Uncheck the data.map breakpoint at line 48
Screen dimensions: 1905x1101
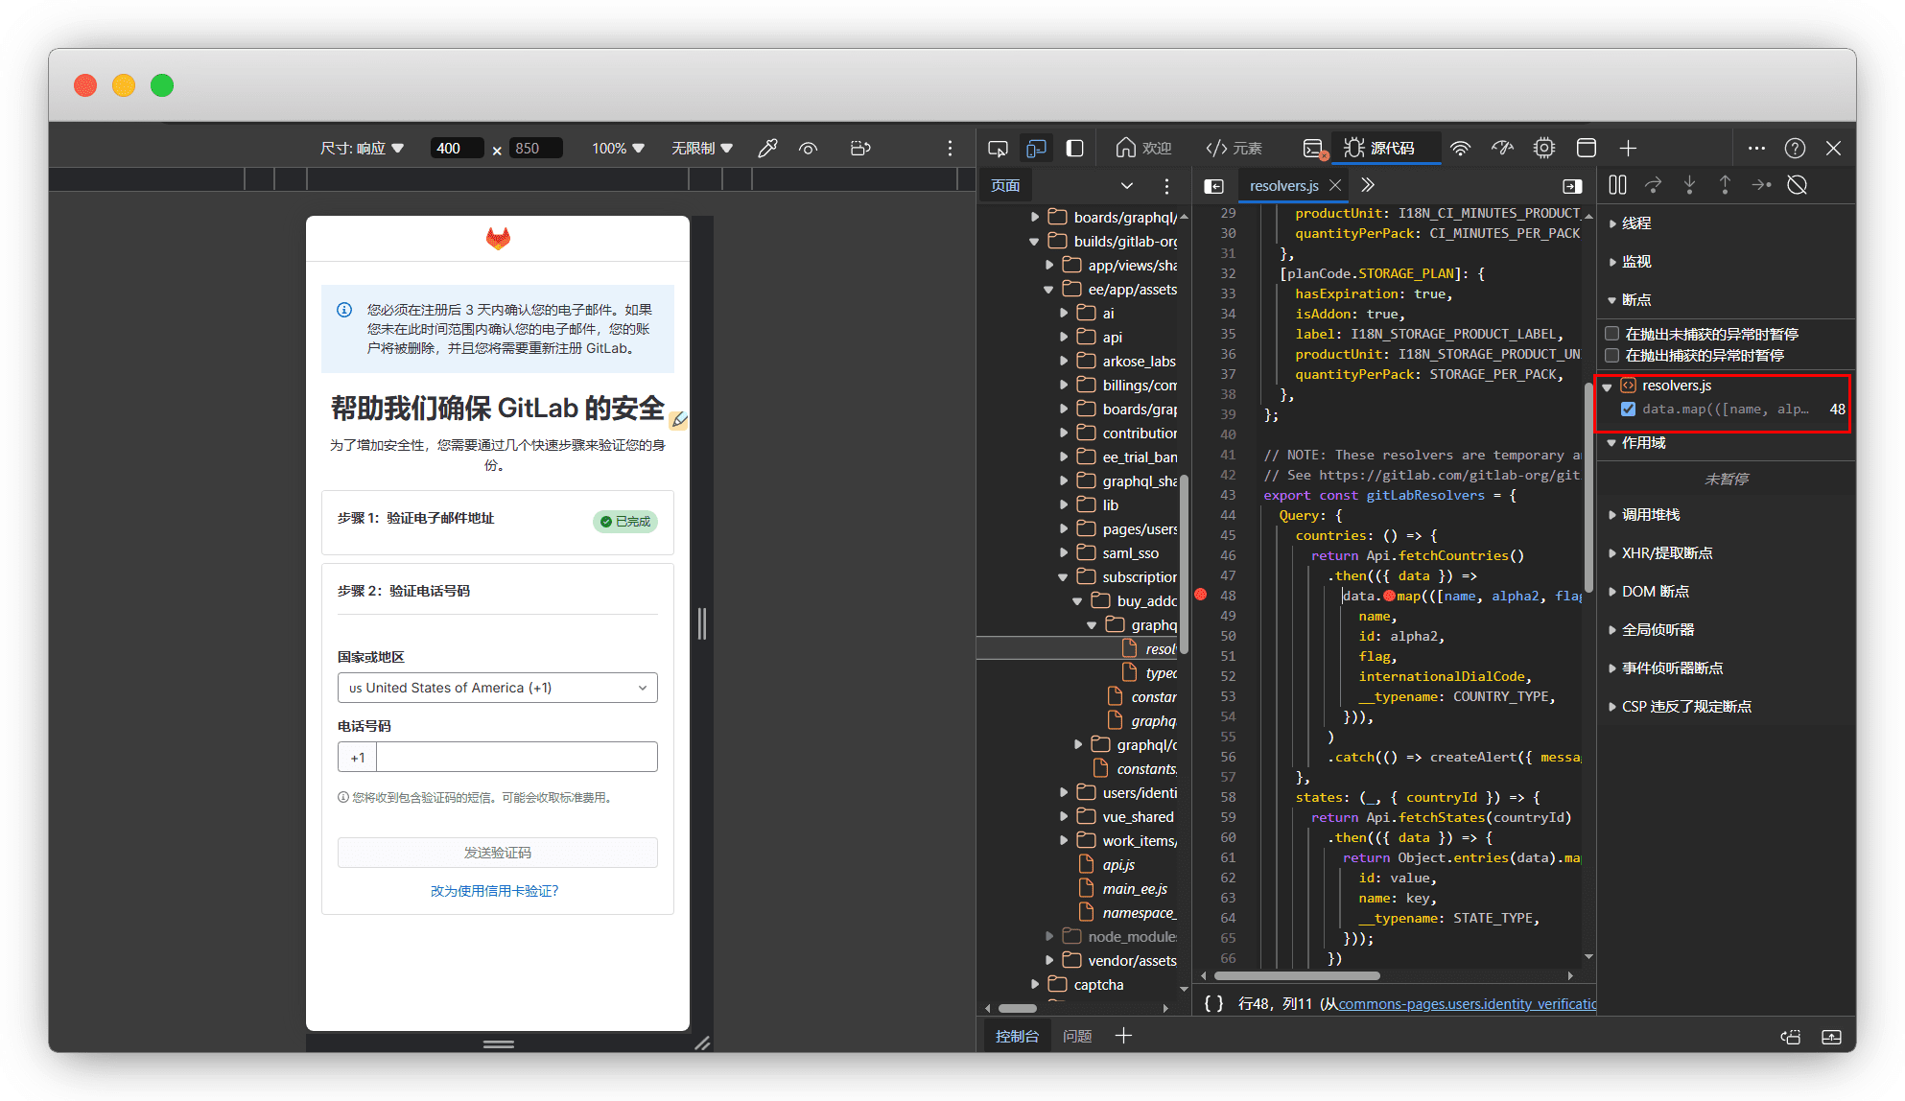pyautogui.click(x=1628, y=410)
